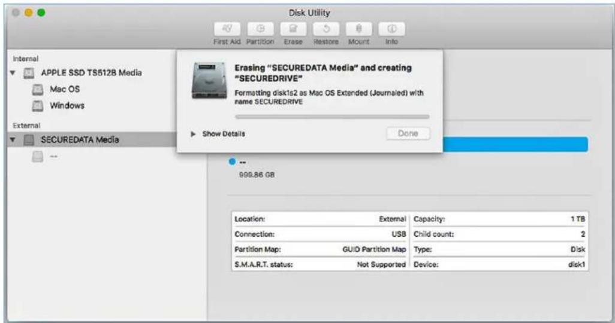Click the blue disk usage bar
The height and width of the screenshot is (323, 615).
click(x=515, y=145)
